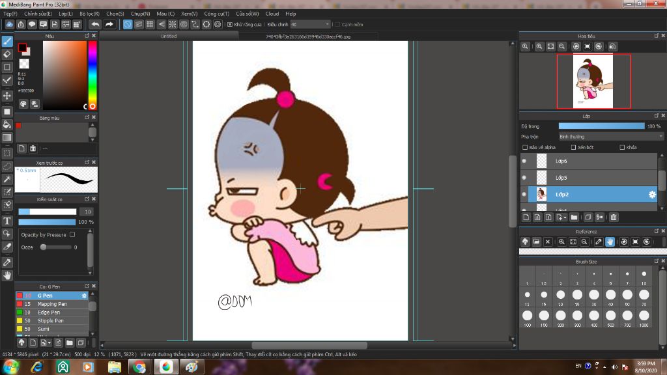Open Internet Explorer from the taskbar
The width and height of the screenshot is (667, 375).
tap(37, 367)
